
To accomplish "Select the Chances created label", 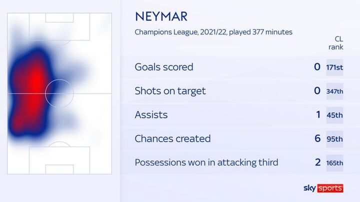I will 173,139.
